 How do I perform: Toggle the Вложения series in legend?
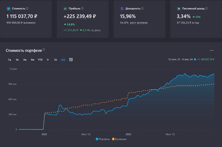click(119, 139)
